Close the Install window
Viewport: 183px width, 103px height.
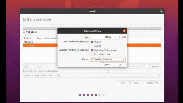[162, 11]
